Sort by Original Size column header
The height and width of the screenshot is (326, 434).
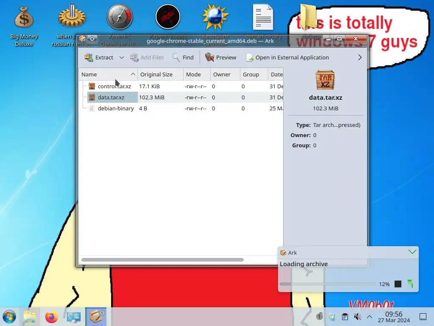point(160,74)
